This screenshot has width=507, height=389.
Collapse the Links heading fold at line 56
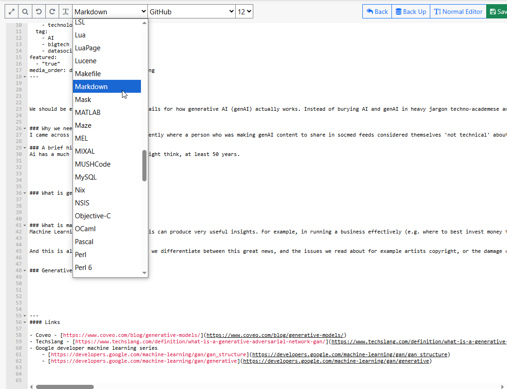coord(25,322)
